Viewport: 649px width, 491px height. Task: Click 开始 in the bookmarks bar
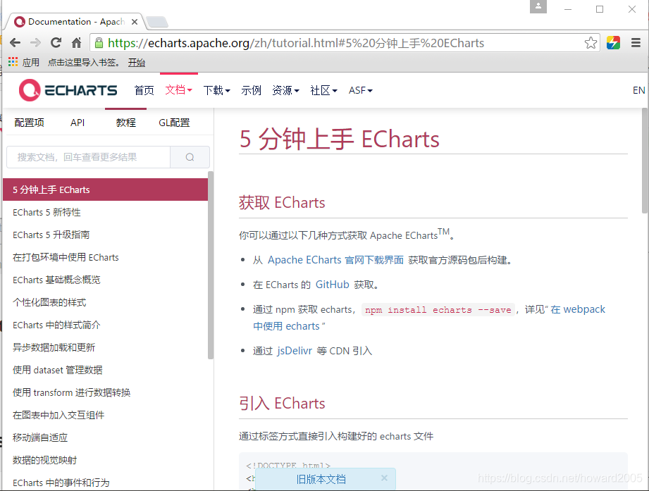136,63
